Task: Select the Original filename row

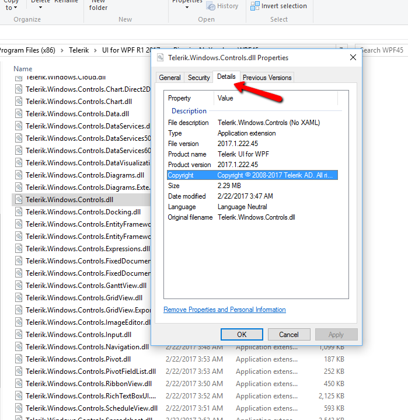Action: click(x=252, y=217)
